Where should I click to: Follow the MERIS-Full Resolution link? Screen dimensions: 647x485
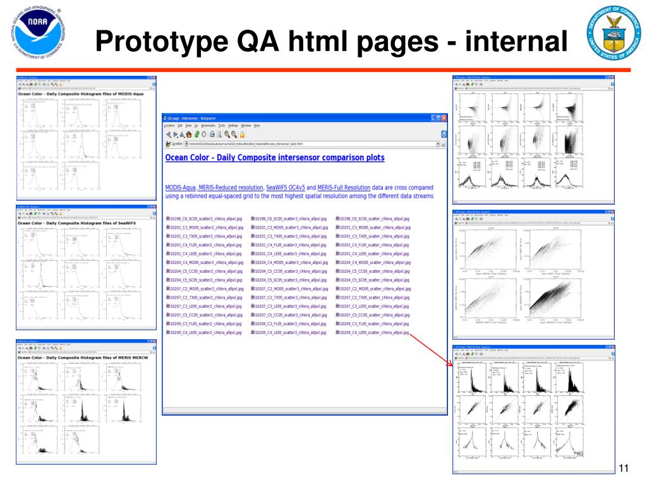coord(344,188)
